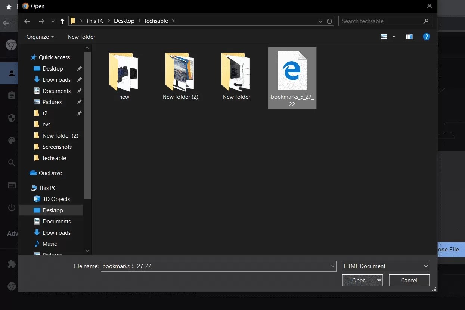Open the Autofill clipboard icon in sidebar

point(11,95)
